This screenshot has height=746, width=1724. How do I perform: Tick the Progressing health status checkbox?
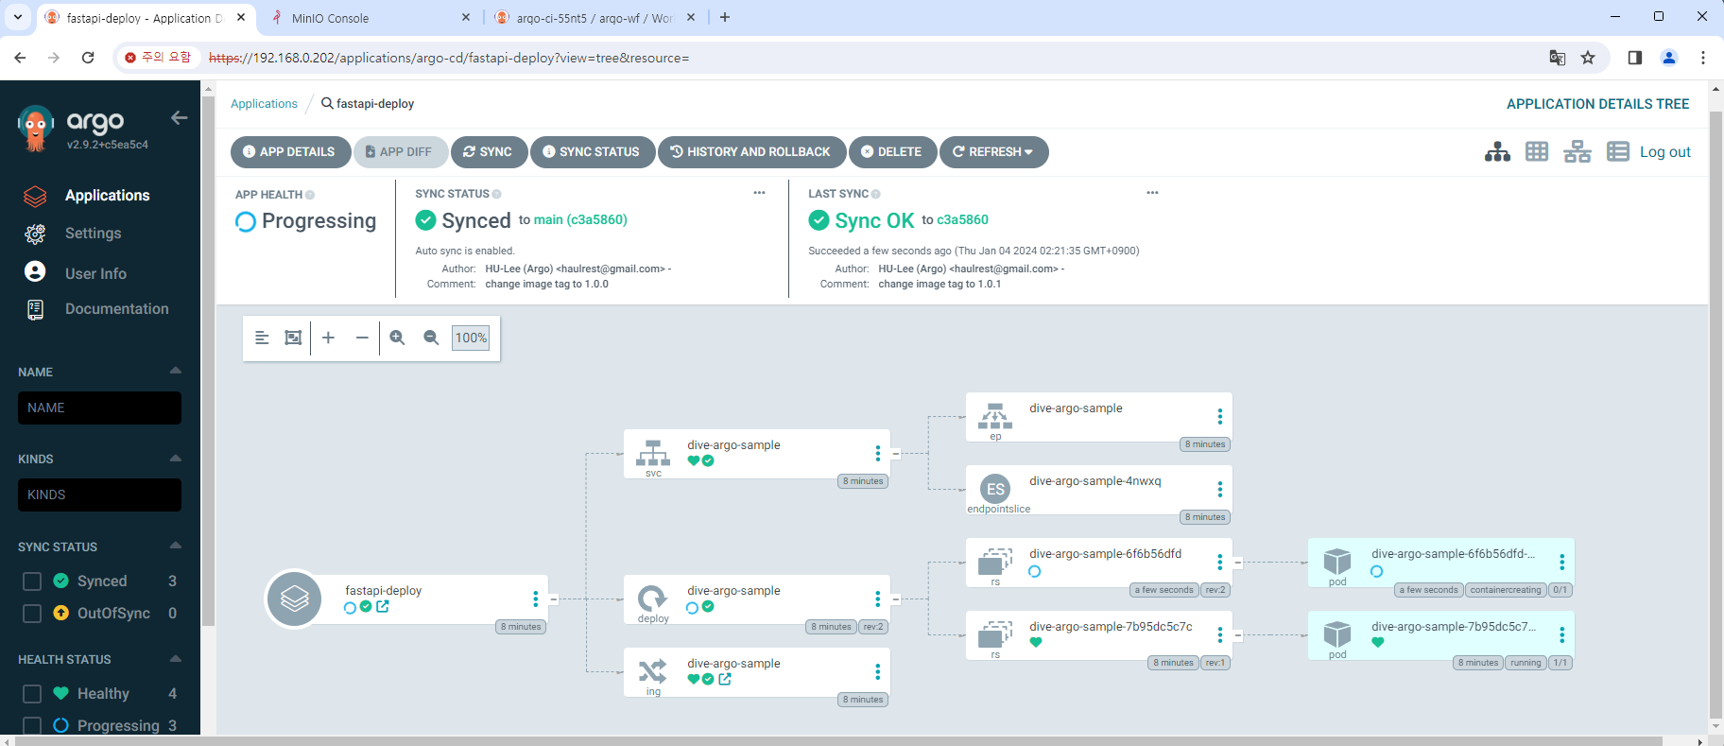coord(32,725)
